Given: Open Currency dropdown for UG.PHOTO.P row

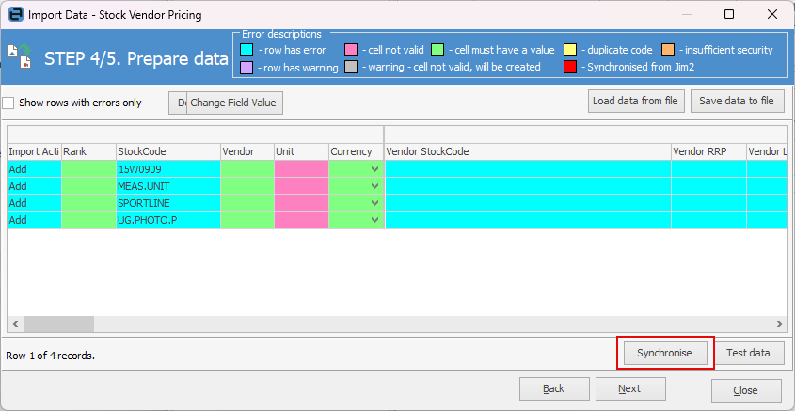Looking at the screenshot, I should (x=376, y=220).
